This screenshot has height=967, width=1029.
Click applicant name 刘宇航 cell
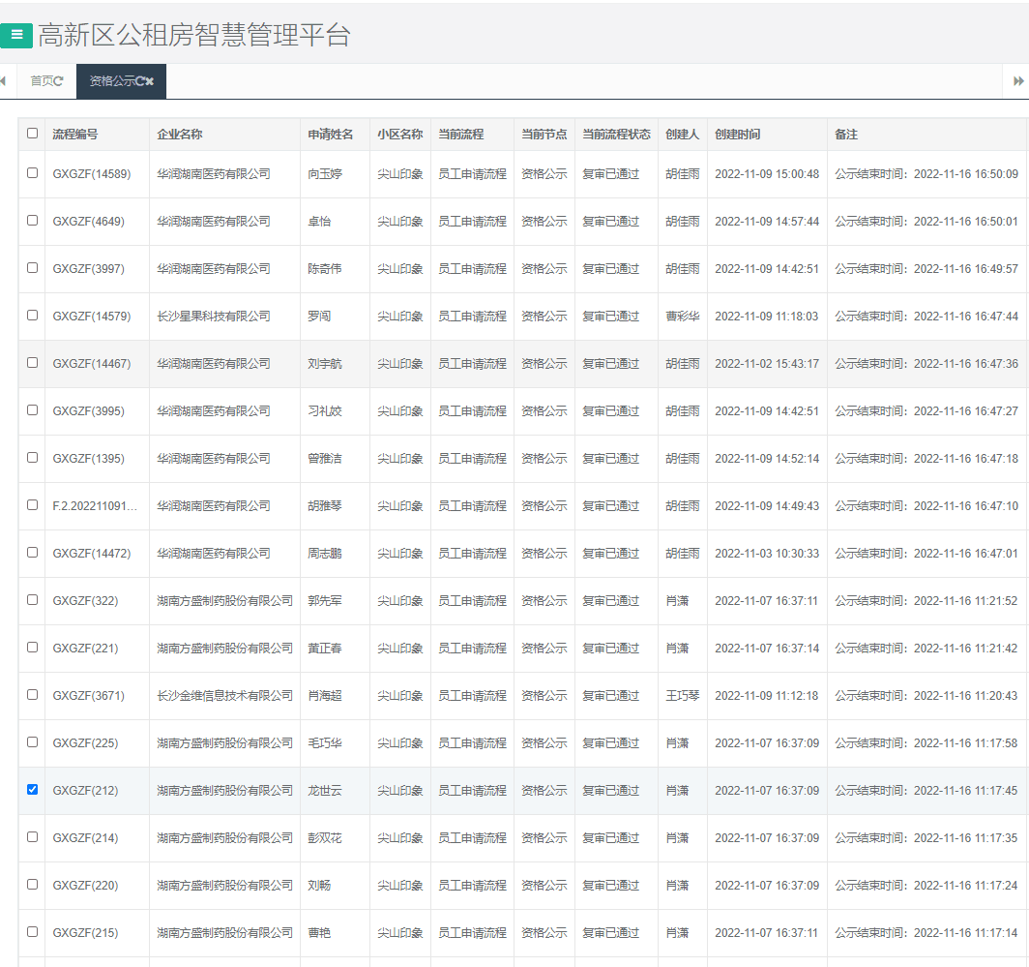325,364
